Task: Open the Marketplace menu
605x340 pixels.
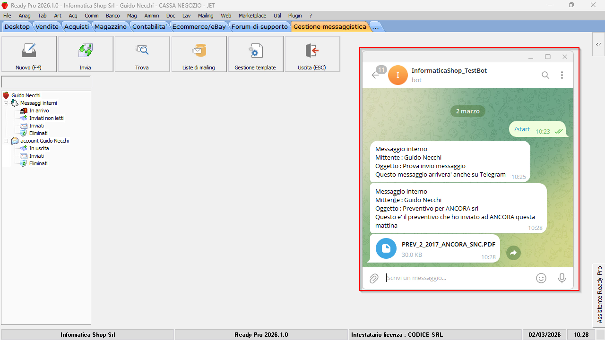Action: (252, 16)
